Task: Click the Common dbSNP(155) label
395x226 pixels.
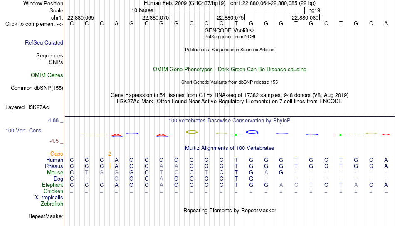Action: point(37,88)
